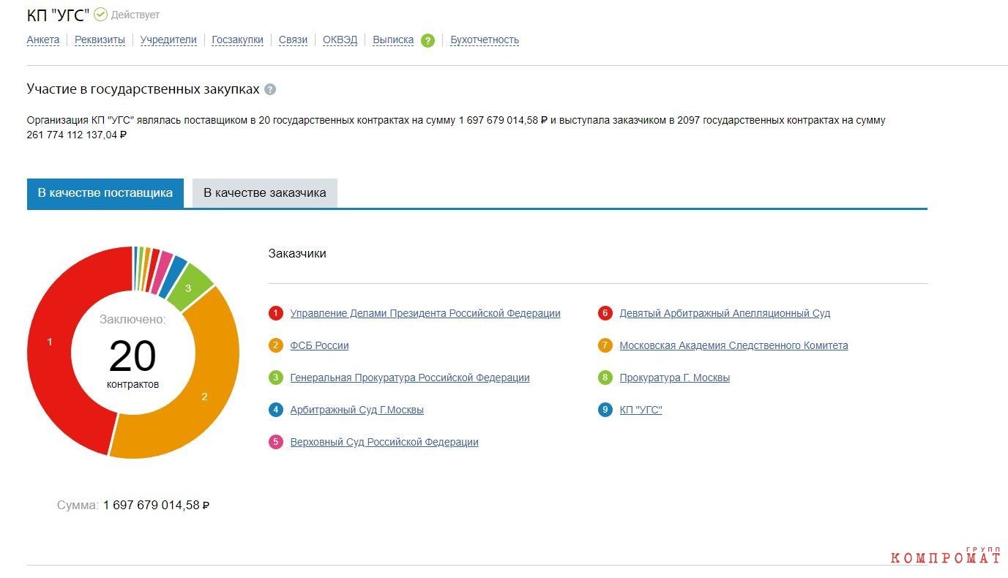Click the blue number 9 legend badge
This screenshot has height=578, width=1008.
tap(605, 410)
